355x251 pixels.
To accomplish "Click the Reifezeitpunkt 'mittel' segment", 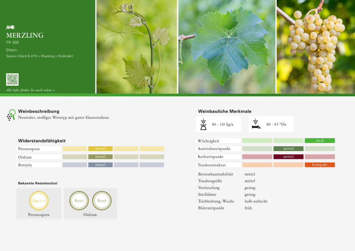I will (x=288, y=157).
